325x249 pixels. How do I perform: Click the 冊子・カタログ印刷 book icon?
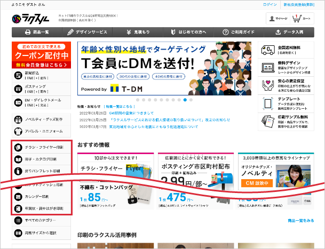(18, 159)
